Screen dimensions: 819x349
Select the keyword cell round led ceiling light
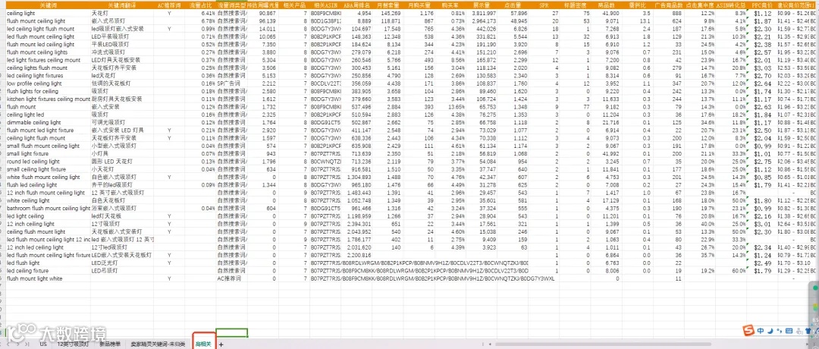48,162
